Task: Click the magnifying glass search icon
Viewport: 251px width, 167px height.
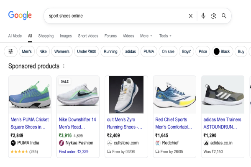Action: [x=224, y=16]
